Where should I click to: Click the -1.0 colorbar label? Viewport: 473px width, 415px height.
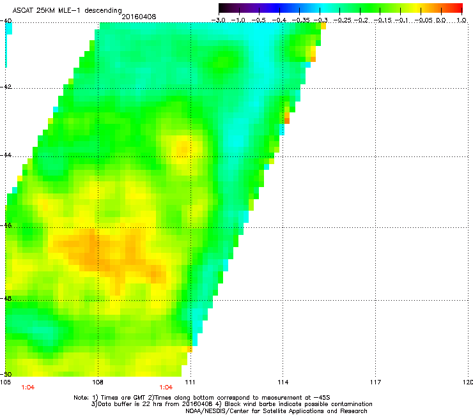tap(238, 20)
